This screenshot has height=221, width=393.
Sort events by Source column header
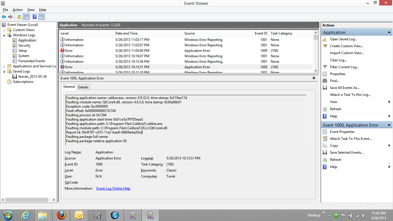click(x=204, y=33)
